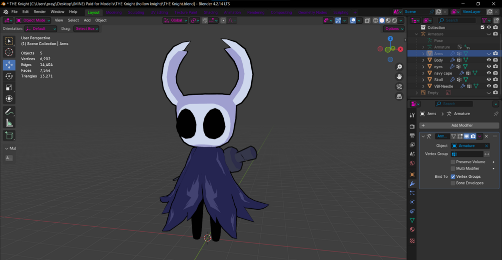This screenshot has width=502, height=260.
Task: Switch perspective/orthographic grid icon
Action: click(399, 96)
